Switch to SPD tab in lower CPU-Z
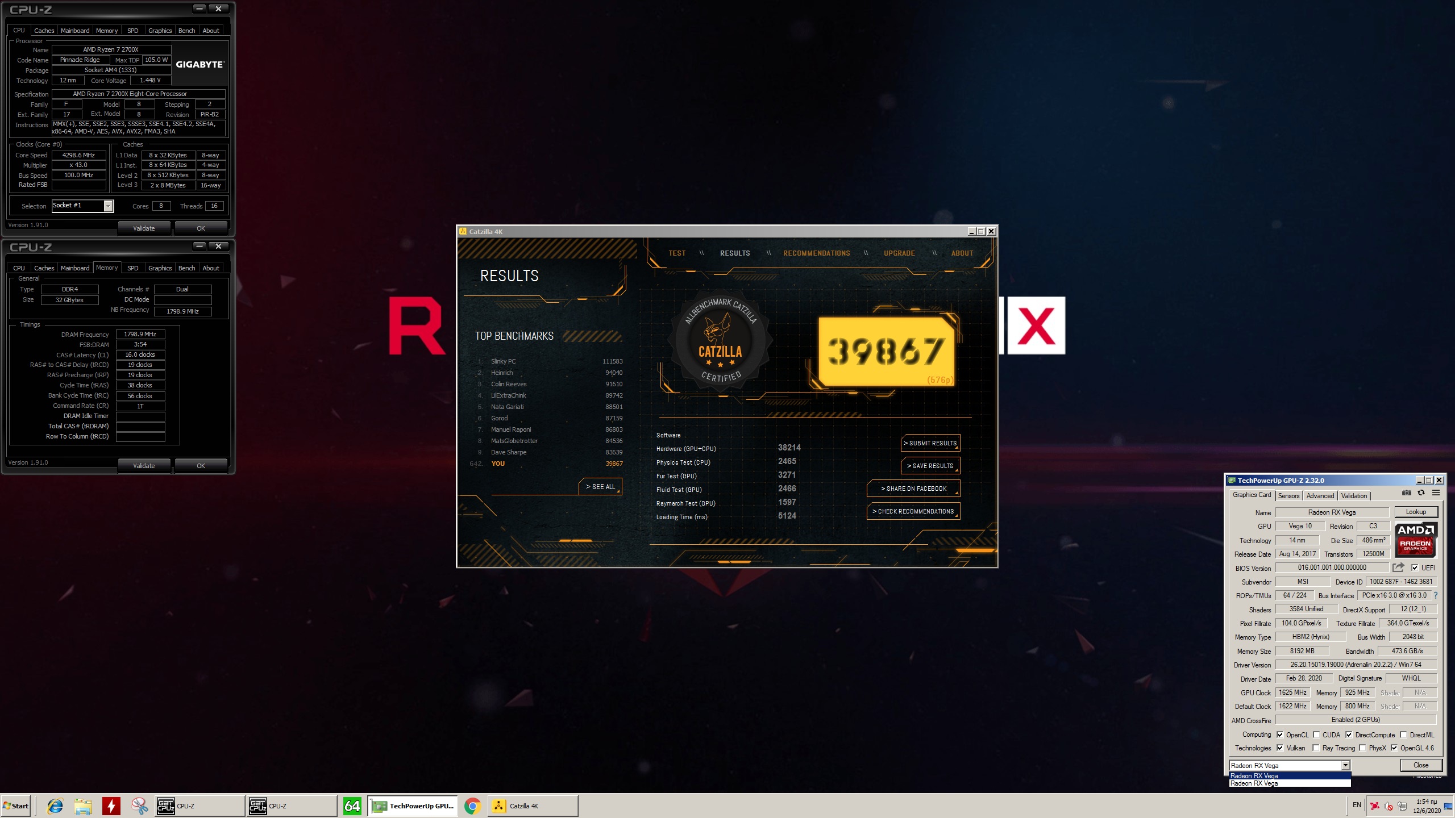Viewport: 1455px width, 818px height. (x=132, y=268)
